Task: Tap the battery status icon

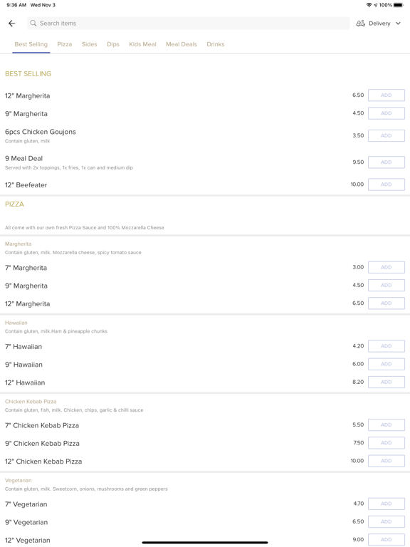Action: tap(399, 5)
